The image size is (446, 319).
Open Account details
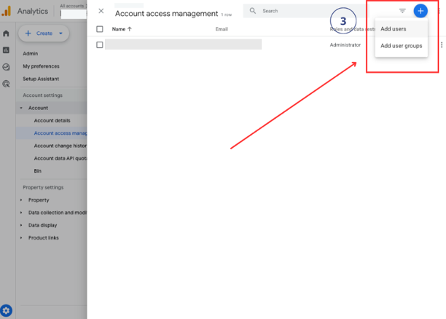52,121
